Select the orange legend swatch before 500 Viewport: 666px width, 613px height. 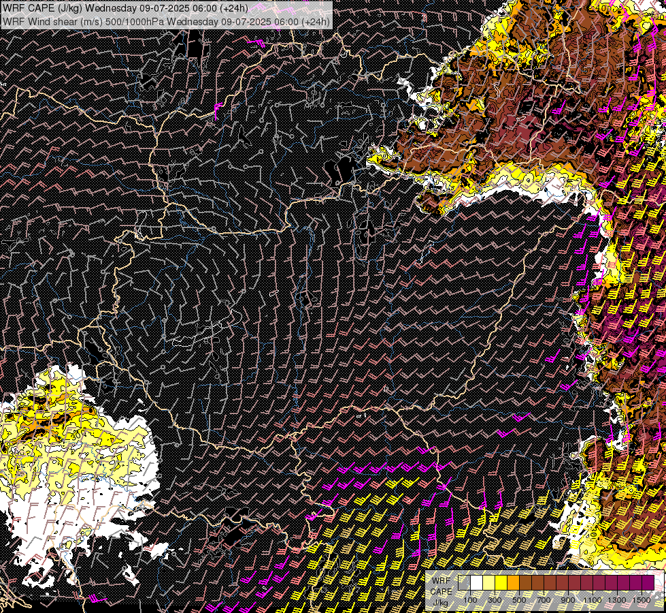click(x=513, y=582)
